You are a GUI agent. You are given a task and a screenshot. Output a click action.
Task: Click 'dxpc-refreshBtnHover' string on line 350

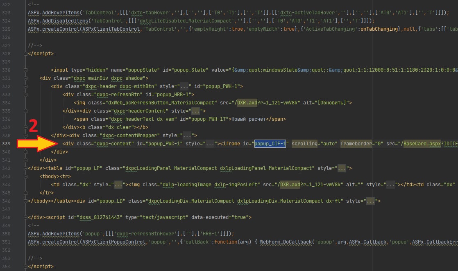(x=147, y=234)
